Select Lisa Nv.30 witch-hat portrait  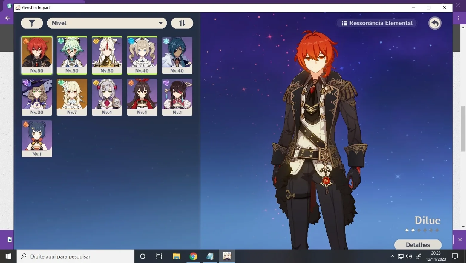point(37,97)
